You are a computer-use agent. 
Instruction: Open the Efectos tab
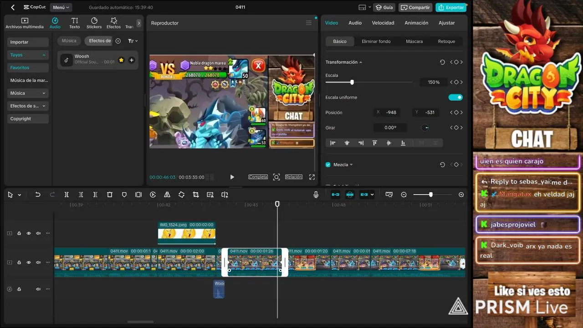point(114,23)
